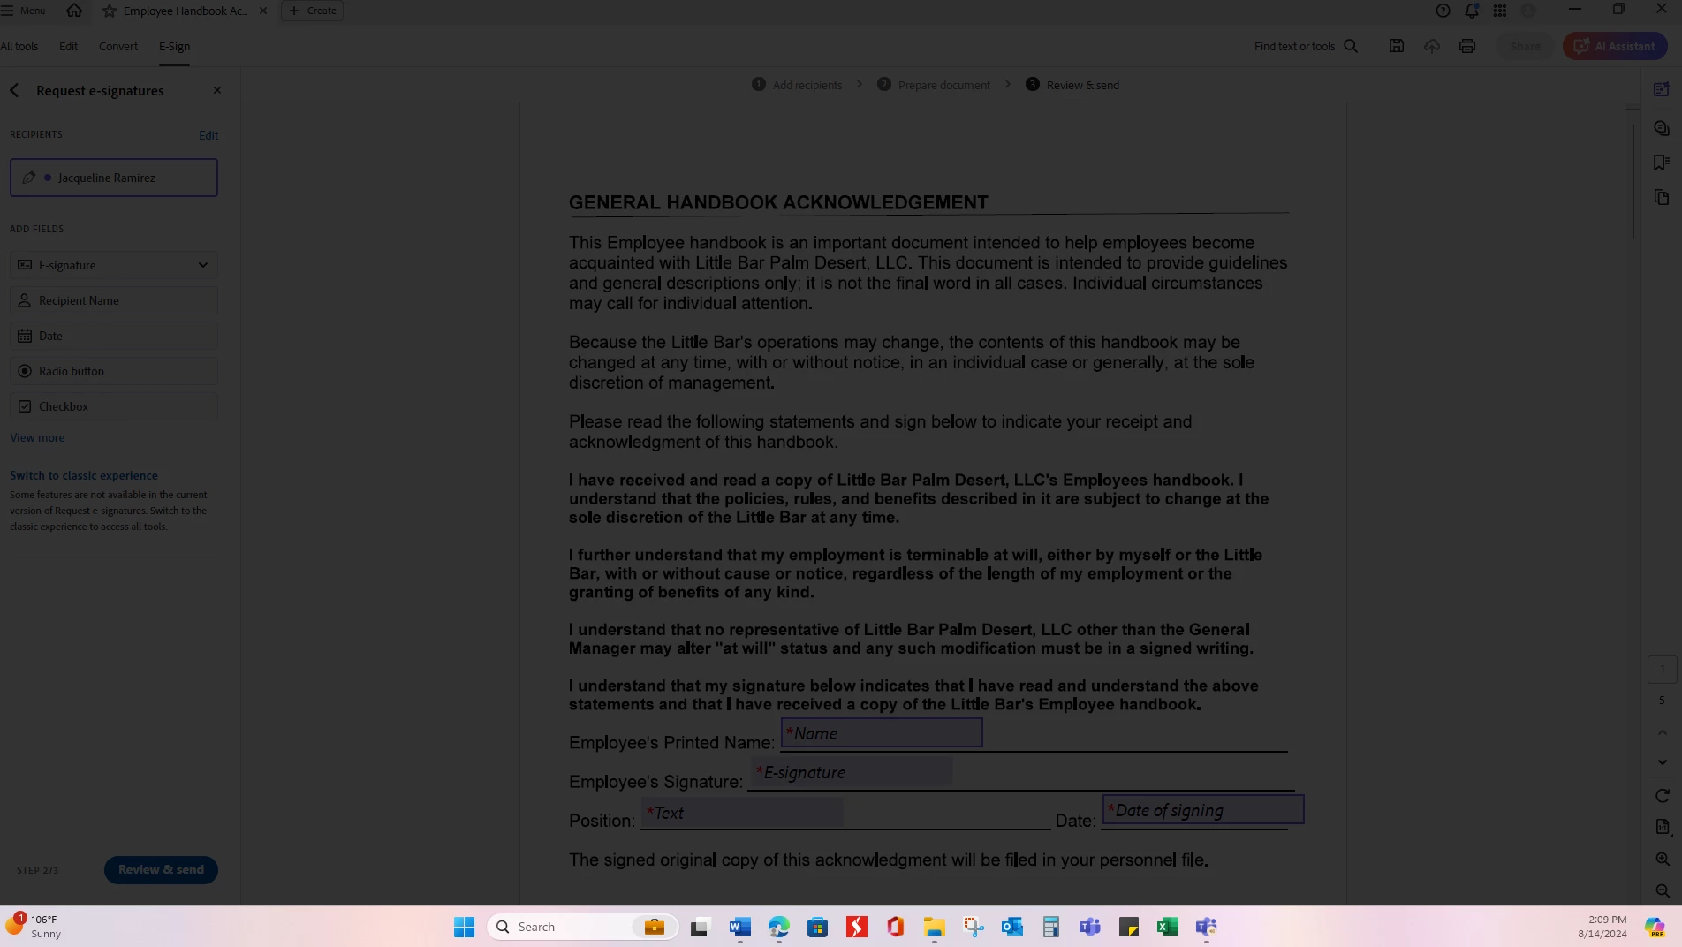Click the Share button
1682x947 pixels.
tap(1525, 46)
